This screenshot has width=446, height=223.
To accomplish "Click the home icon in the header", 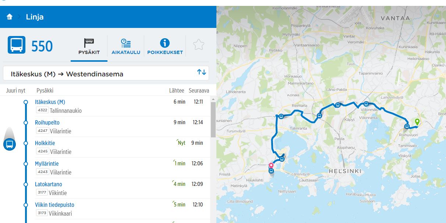I will tap(10, 17).
